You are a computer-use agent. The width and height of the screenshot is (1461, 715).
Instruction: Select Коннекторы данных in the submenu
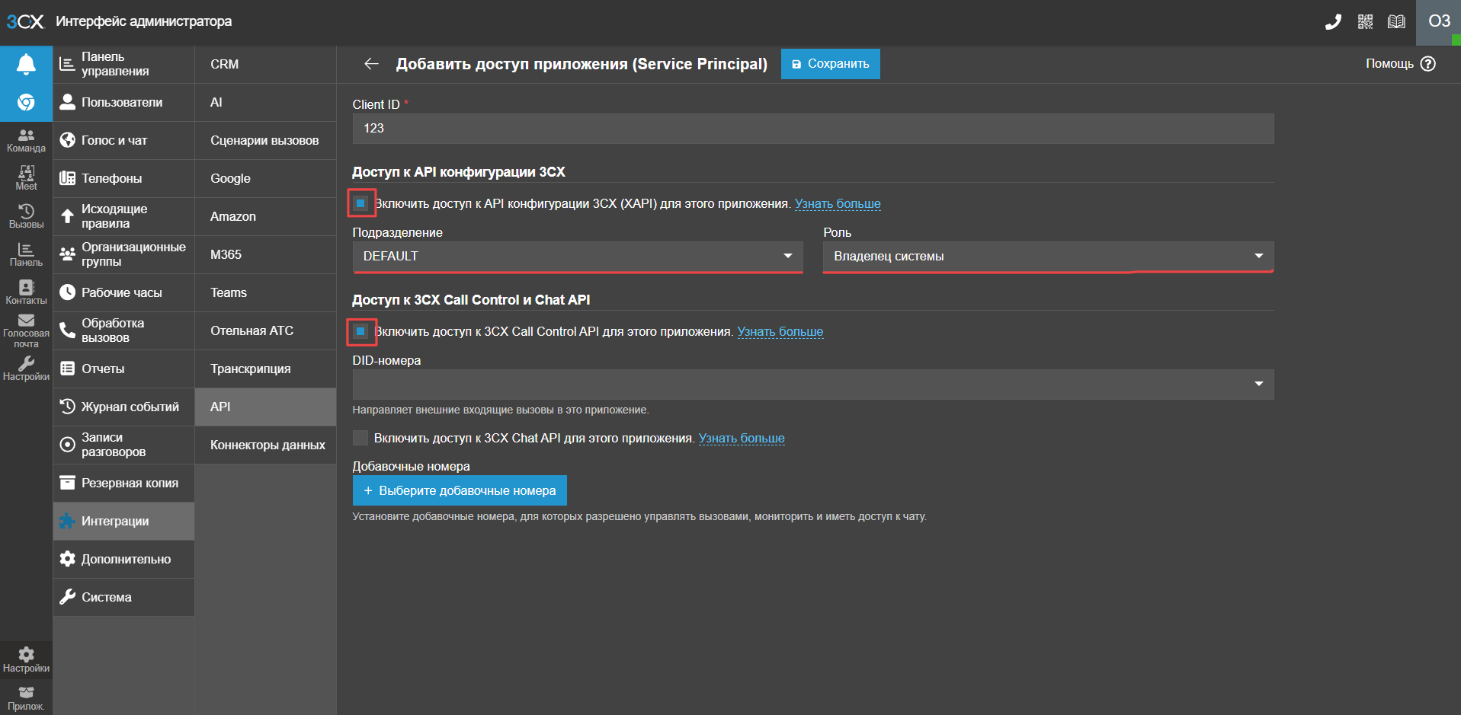265,445
